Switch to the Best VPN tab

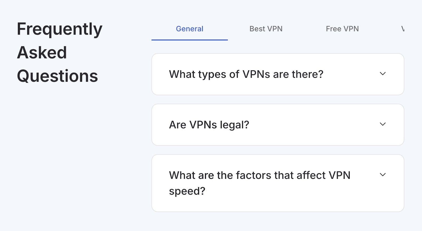[266, 29]
